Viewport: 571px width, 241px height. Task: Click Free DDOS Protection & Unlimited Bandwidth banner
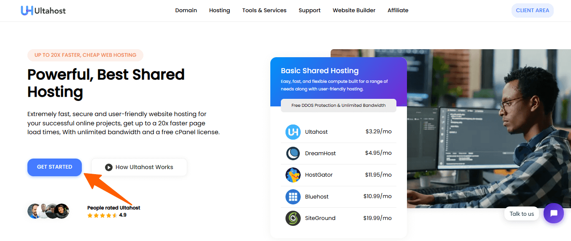tap(339, 106)
